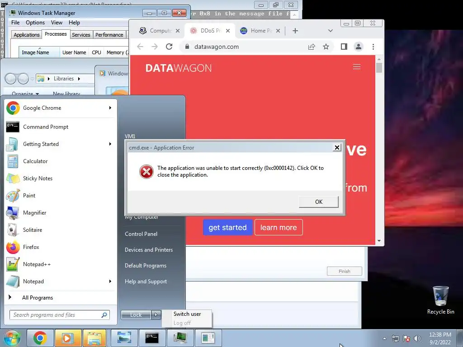Open shutdown options arrow next to Lock
Screen dimensions: 463x347
(x=156, y=315)
